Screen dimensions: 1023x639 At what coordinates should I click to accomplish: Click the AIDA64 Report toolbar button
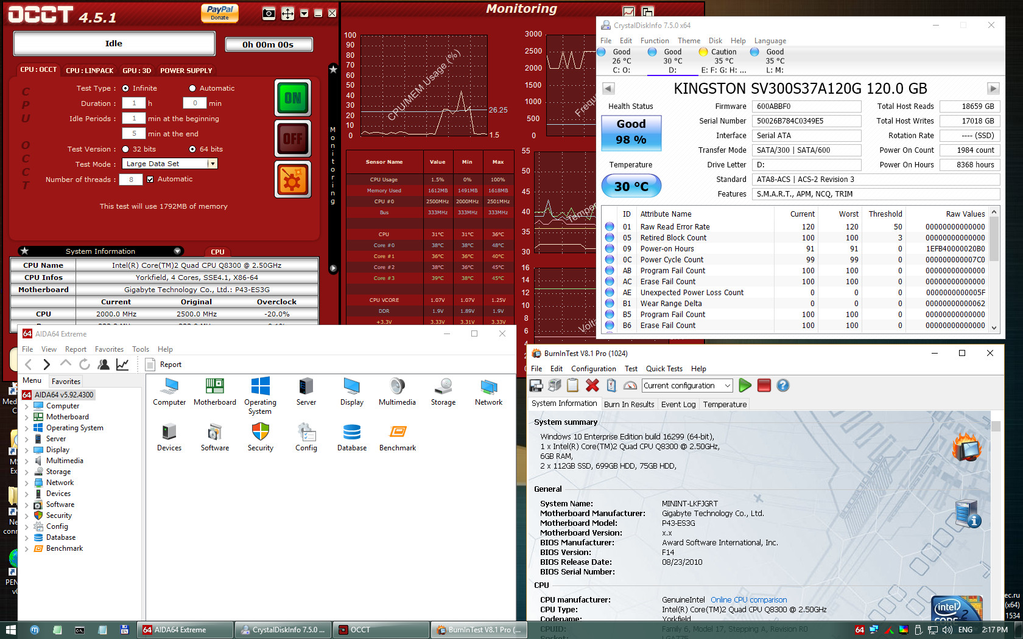(x=164, y=365)
